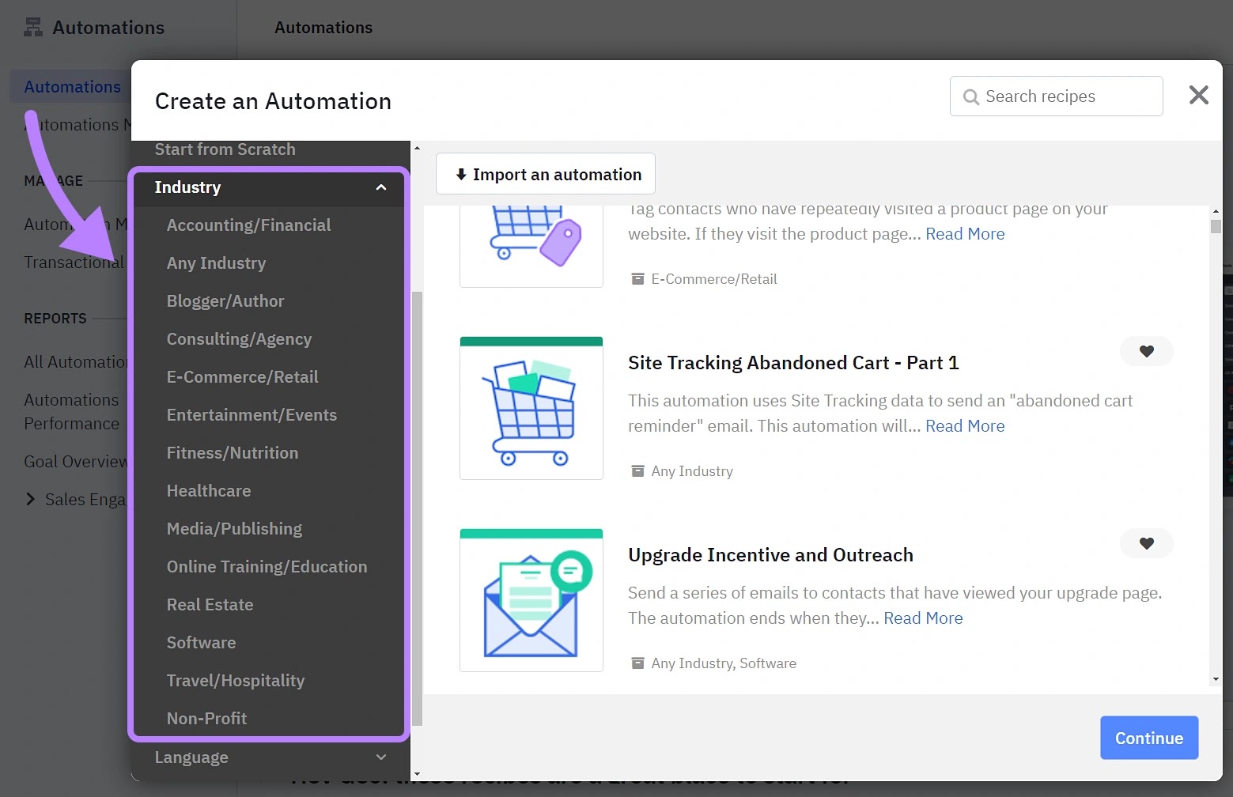This screenshot has width=1233, height=797.
Task: Collapse the Industry filter section
Action: (381, 189)
